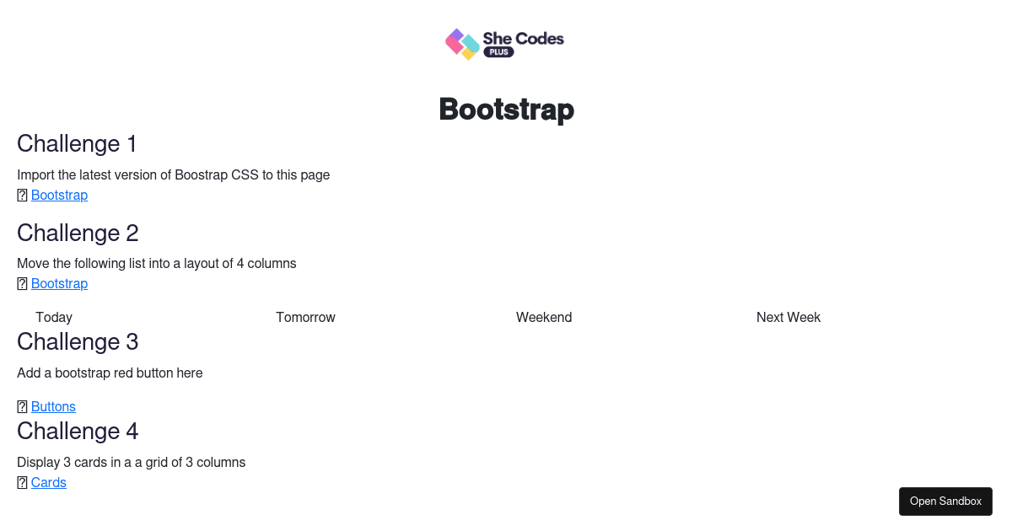Click the icon next to the Cards link
The width and height of the screenshot is (1012, 531).
coord(22,482)
